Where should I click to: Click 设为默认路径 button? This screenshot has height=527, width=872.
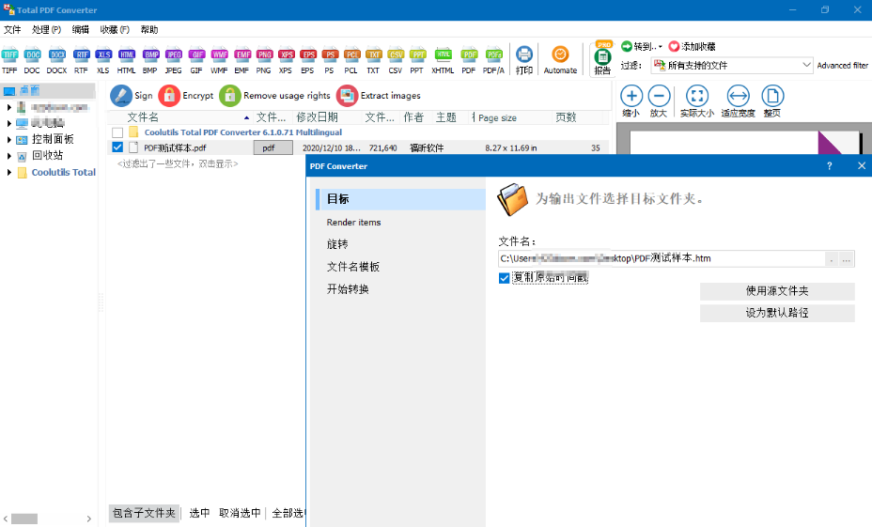[777, 313]
